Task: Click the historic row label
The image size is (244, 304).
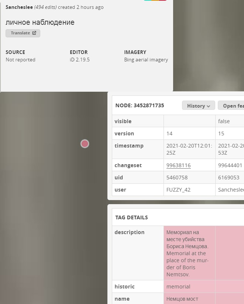Action: (x=124, y=287)
